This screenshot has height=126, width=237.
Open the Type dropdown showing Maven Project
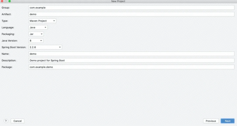pos(42,21)
